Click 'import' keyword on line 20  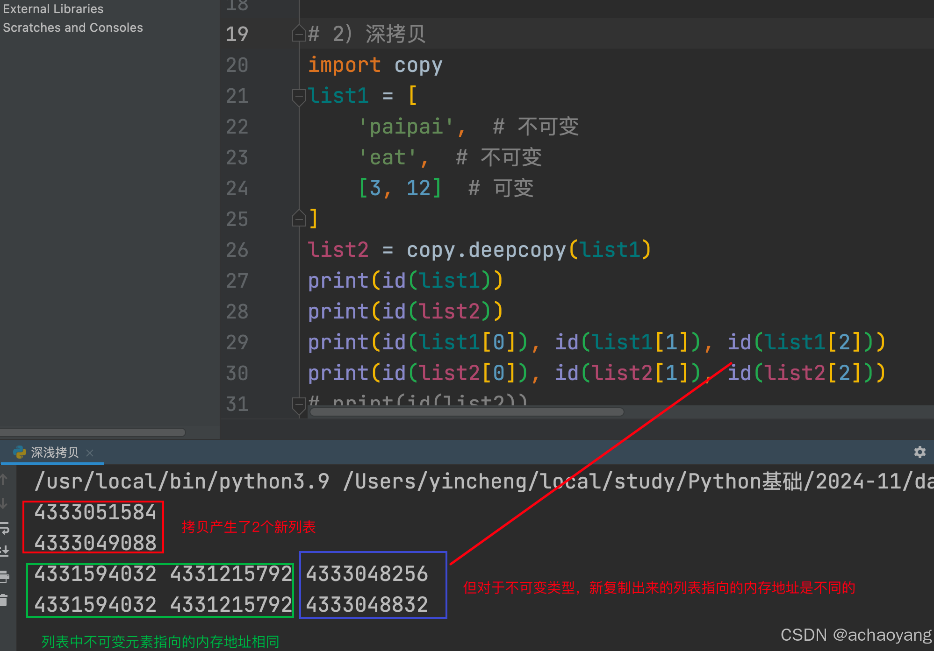pos(345,65)
